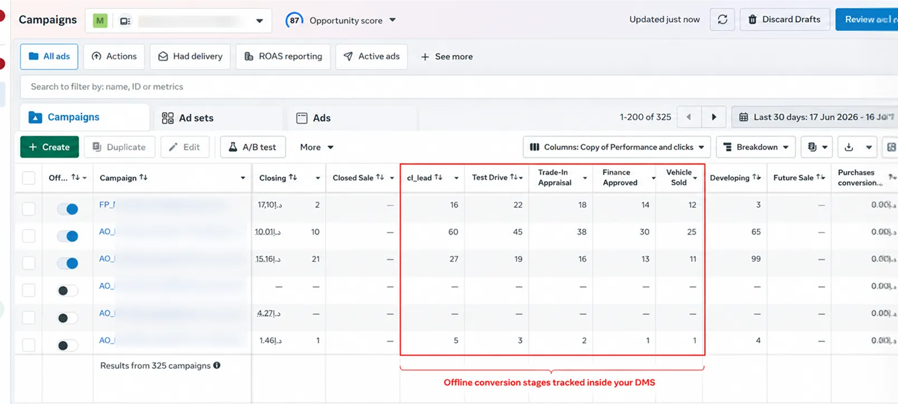Screen dimensions: 898x404
Task: Select the All ads filter tab
Action: (49, 57)
